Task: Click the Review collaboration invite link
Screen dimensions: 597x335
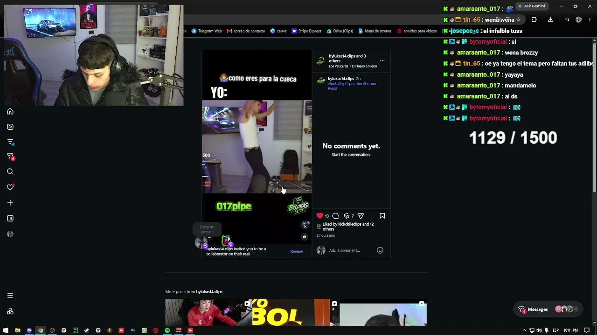Action: coord(297,251)
